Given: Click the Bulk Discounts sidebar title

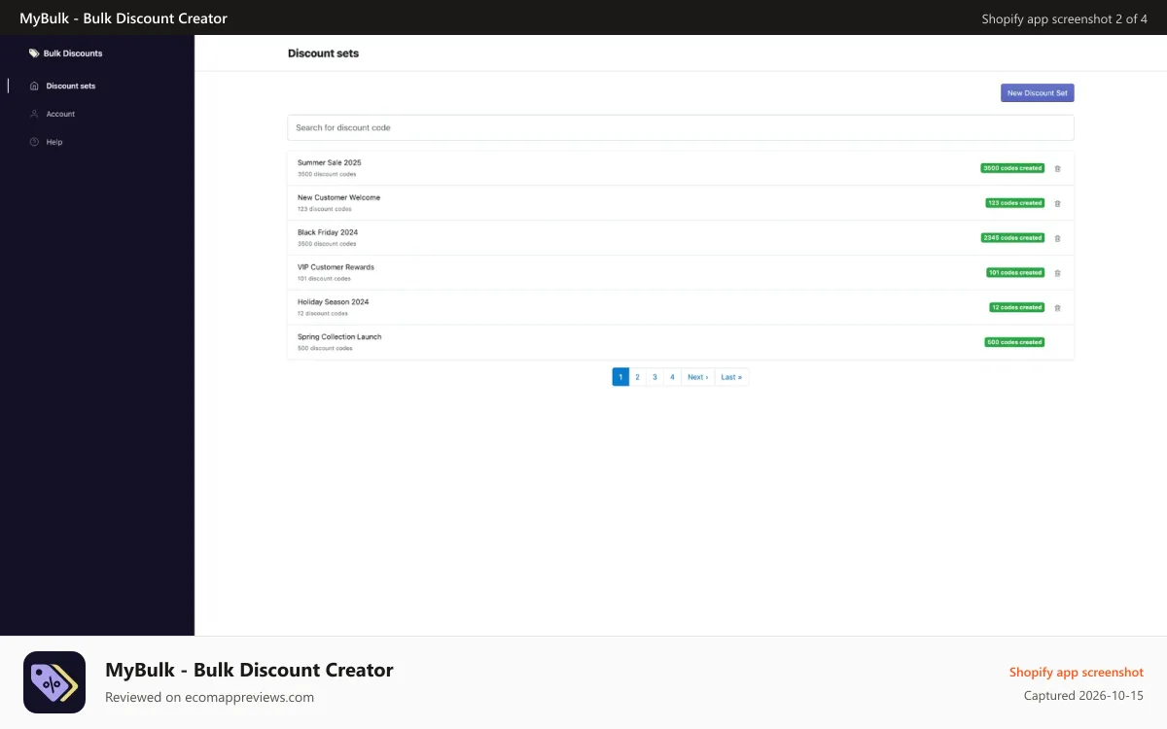Looking at the screenshot, I should [73, 53].
